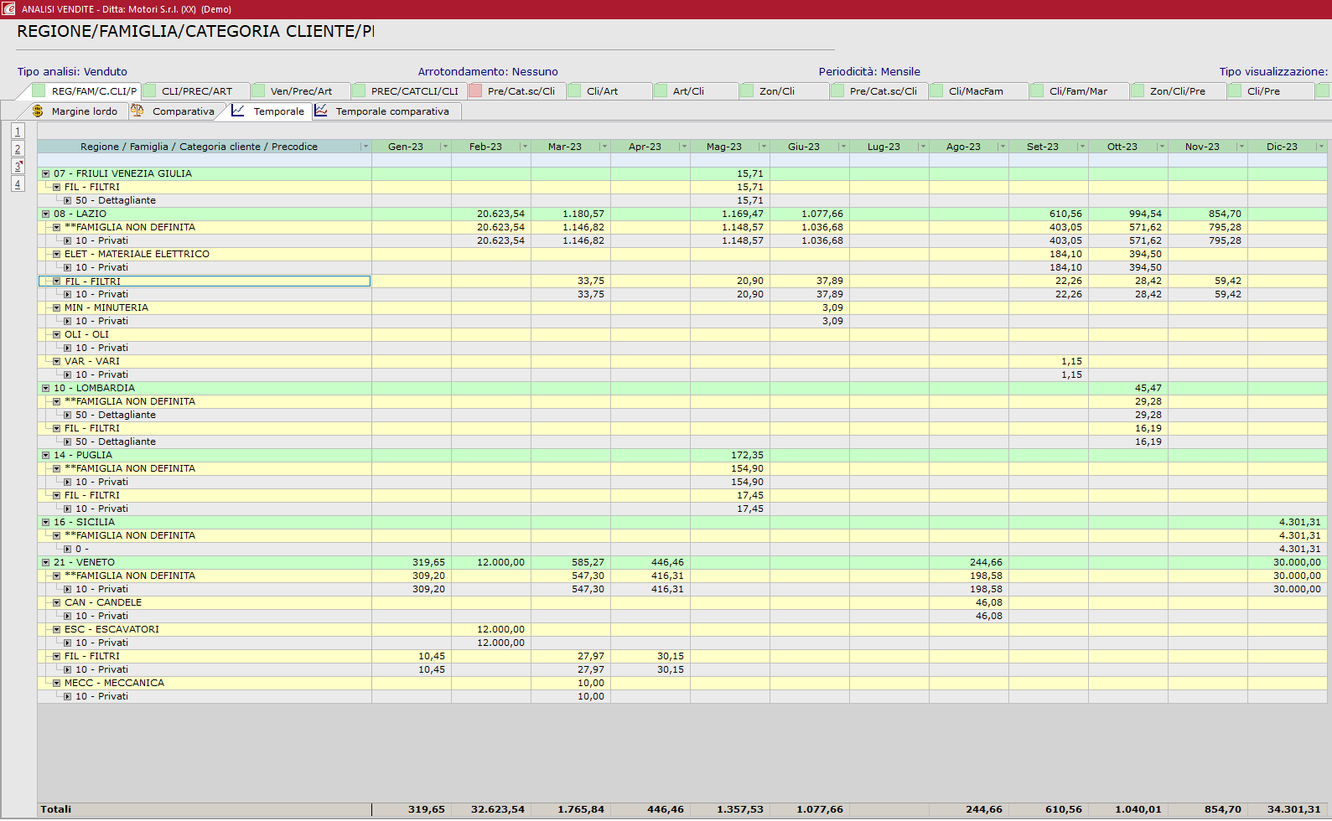
Task: Switch to the Ven/Prec/Art tab
Action: 301,91
